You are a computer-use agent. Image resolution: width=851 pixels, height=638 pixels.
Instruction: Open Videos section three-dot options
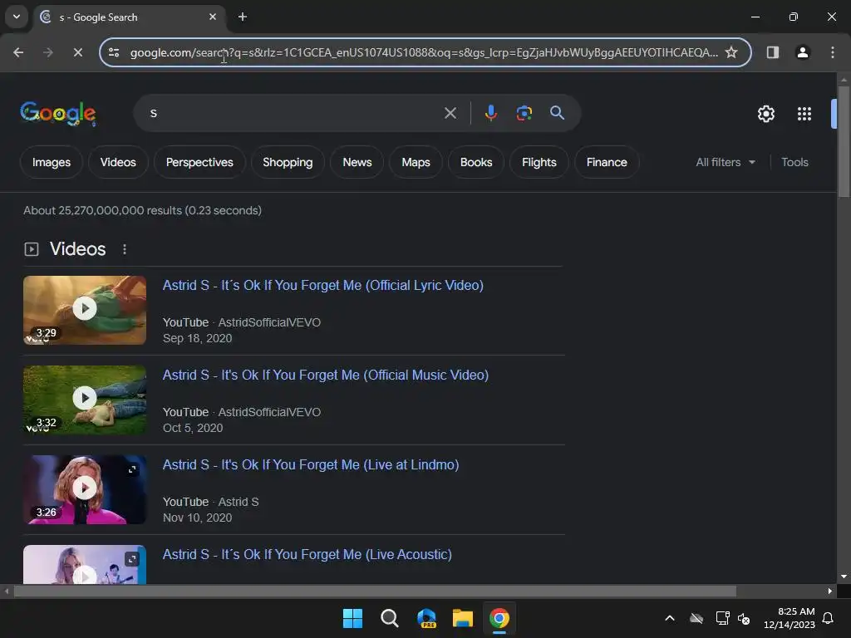[125, 249]
